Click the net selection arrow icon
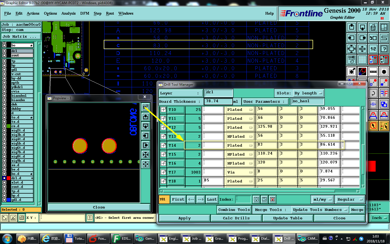This screenshot has height=244, width=390. point(384,126)
